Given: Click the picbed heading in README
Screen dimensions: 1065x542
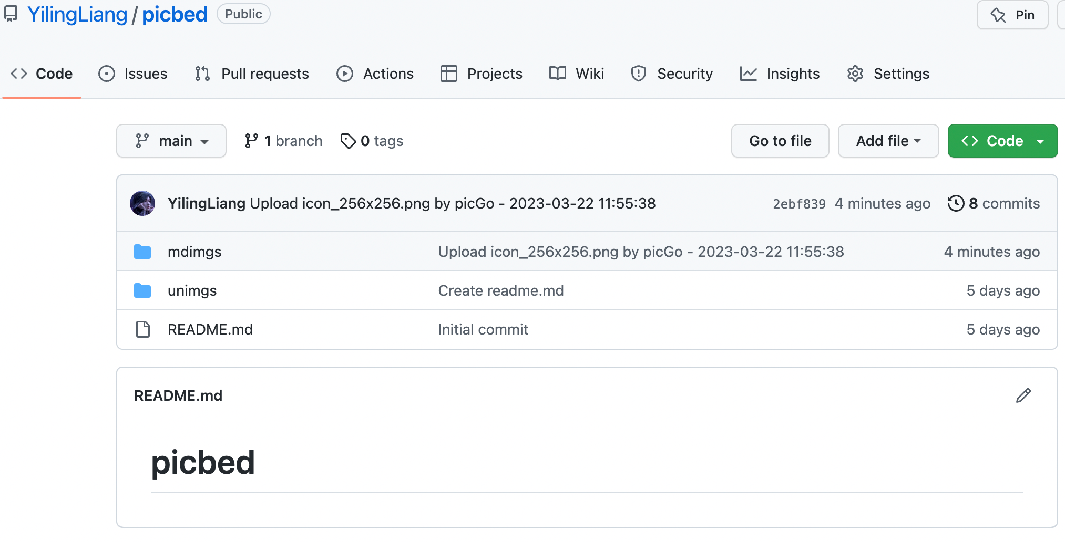Looking at the screenshot, I should (203, 463).
